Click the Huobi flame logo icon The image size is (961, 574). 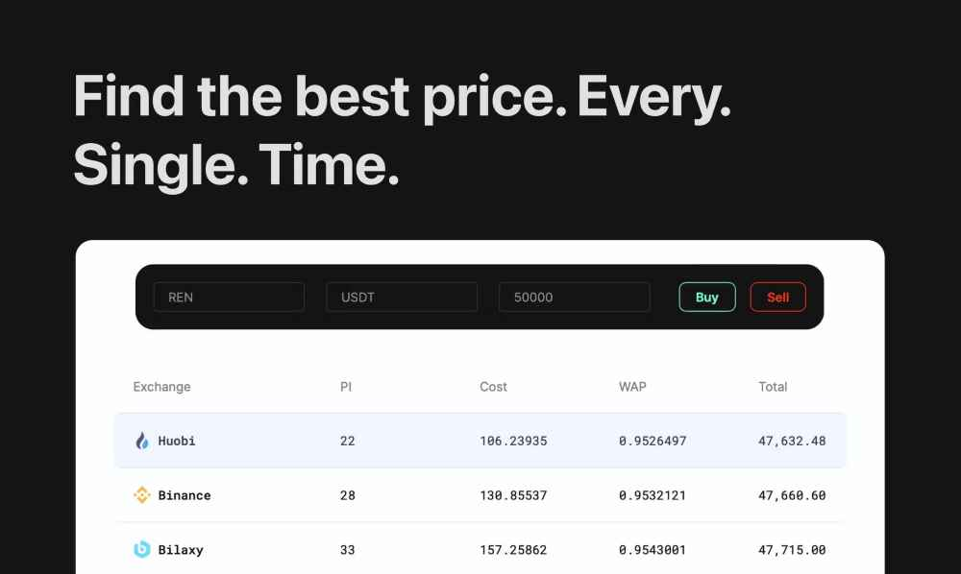coord(142,441)
